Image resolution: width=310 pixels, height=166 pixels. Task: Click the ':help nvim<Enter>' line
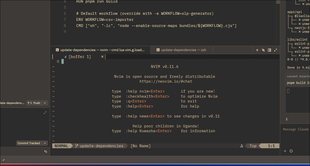163,91
